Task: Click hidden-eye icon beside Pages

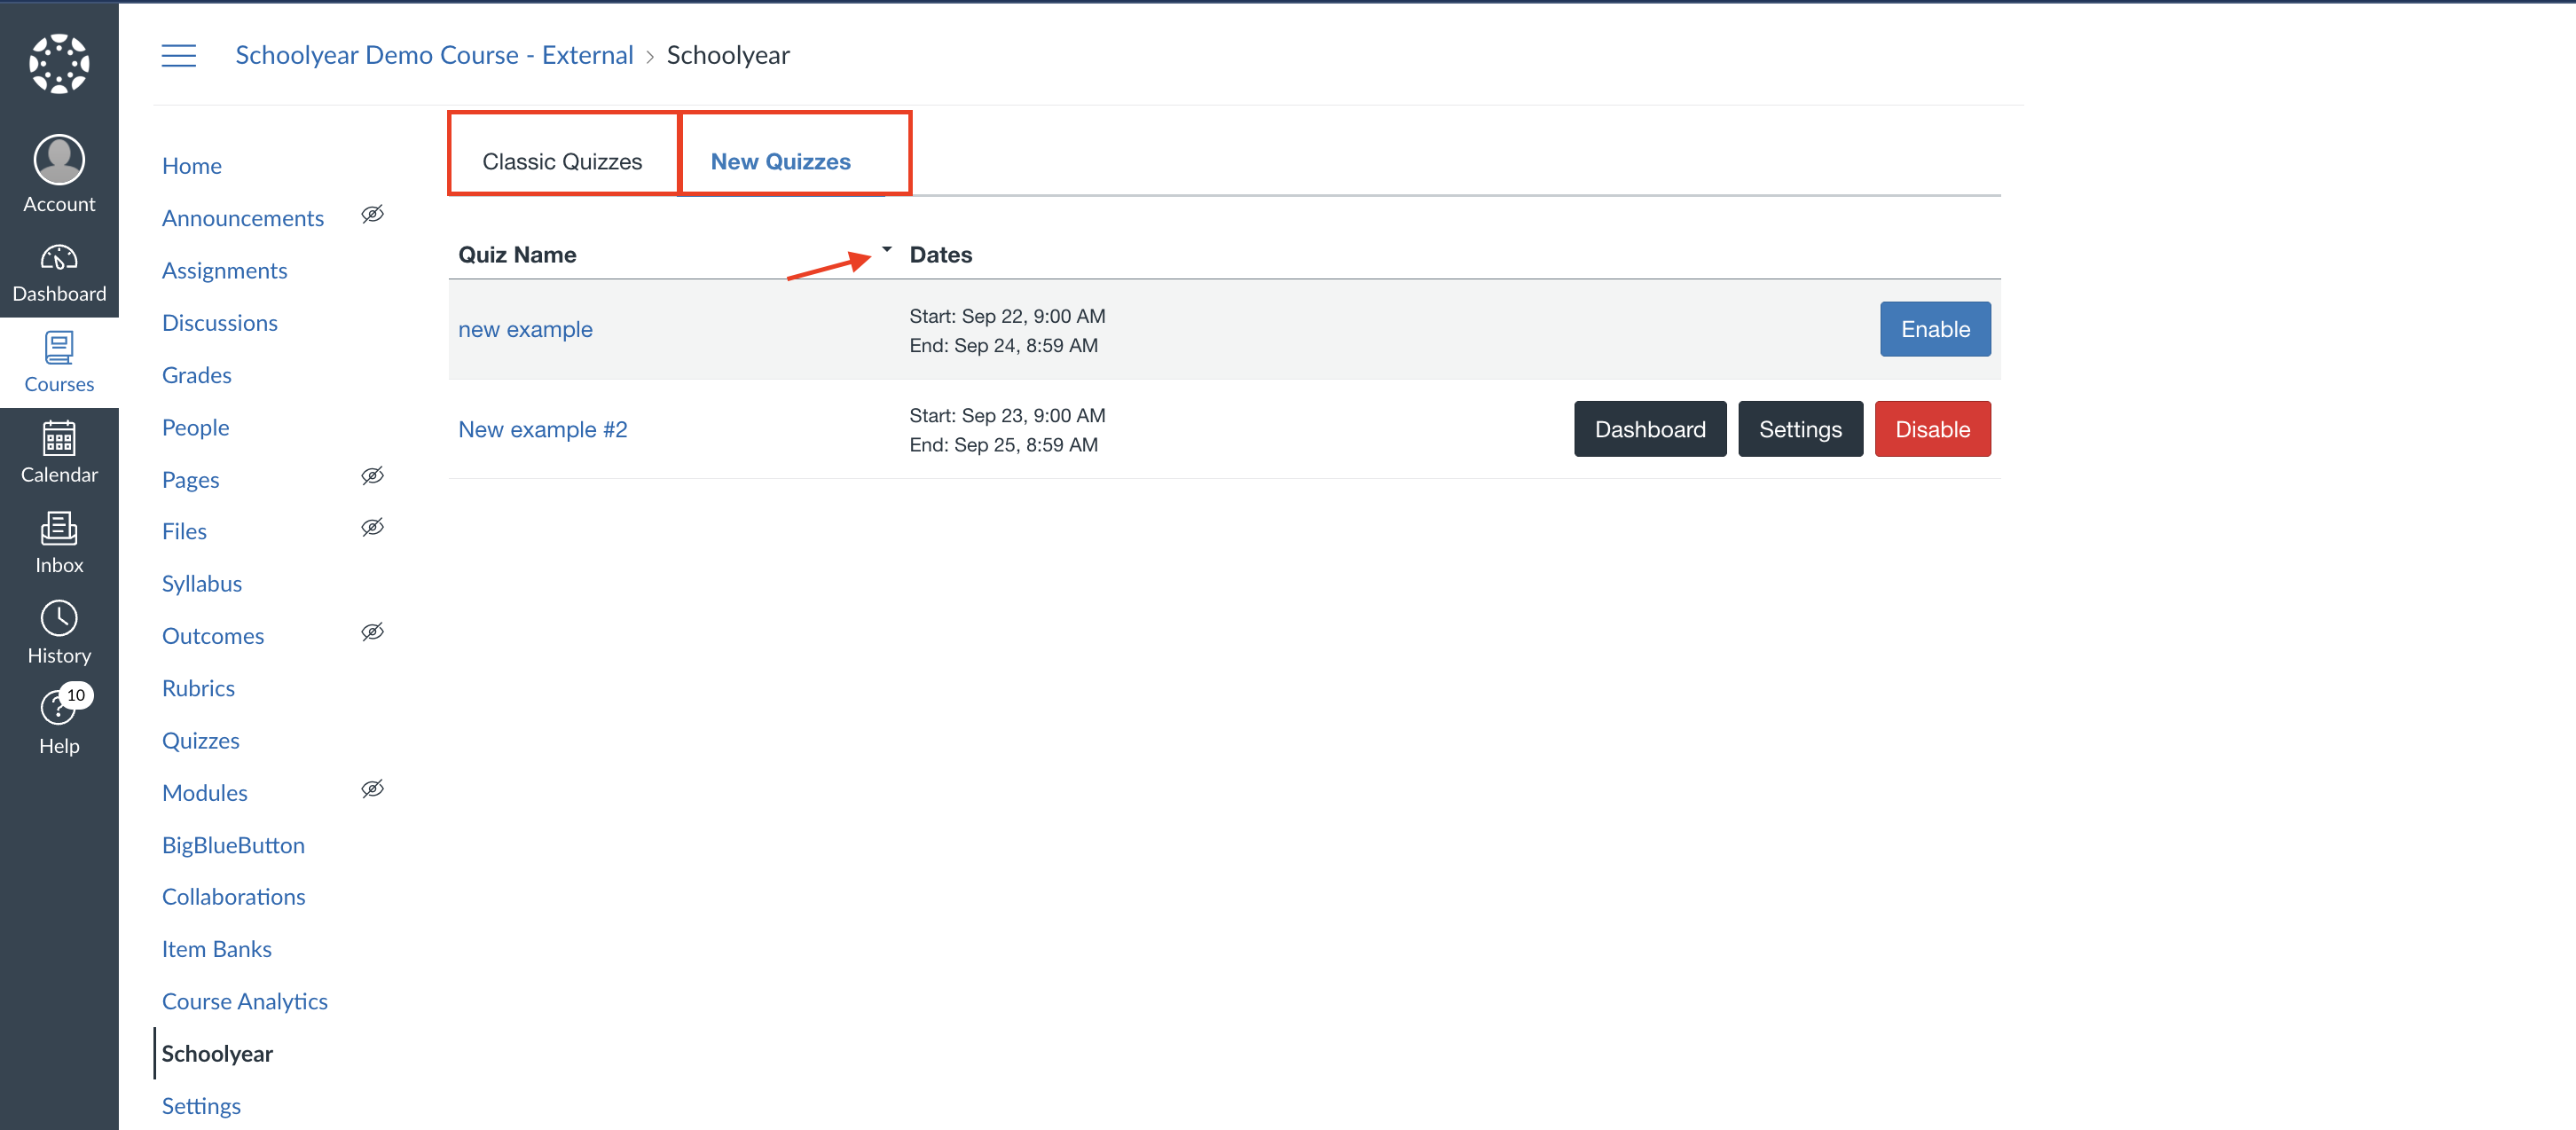Action: [372, 475]
